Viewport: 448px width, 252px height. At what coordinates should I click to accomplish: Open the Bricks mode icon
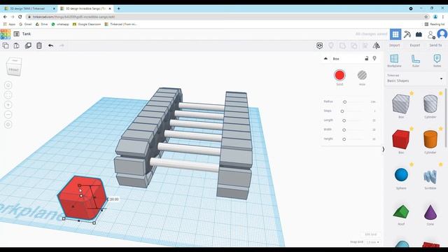click(419, 34)
